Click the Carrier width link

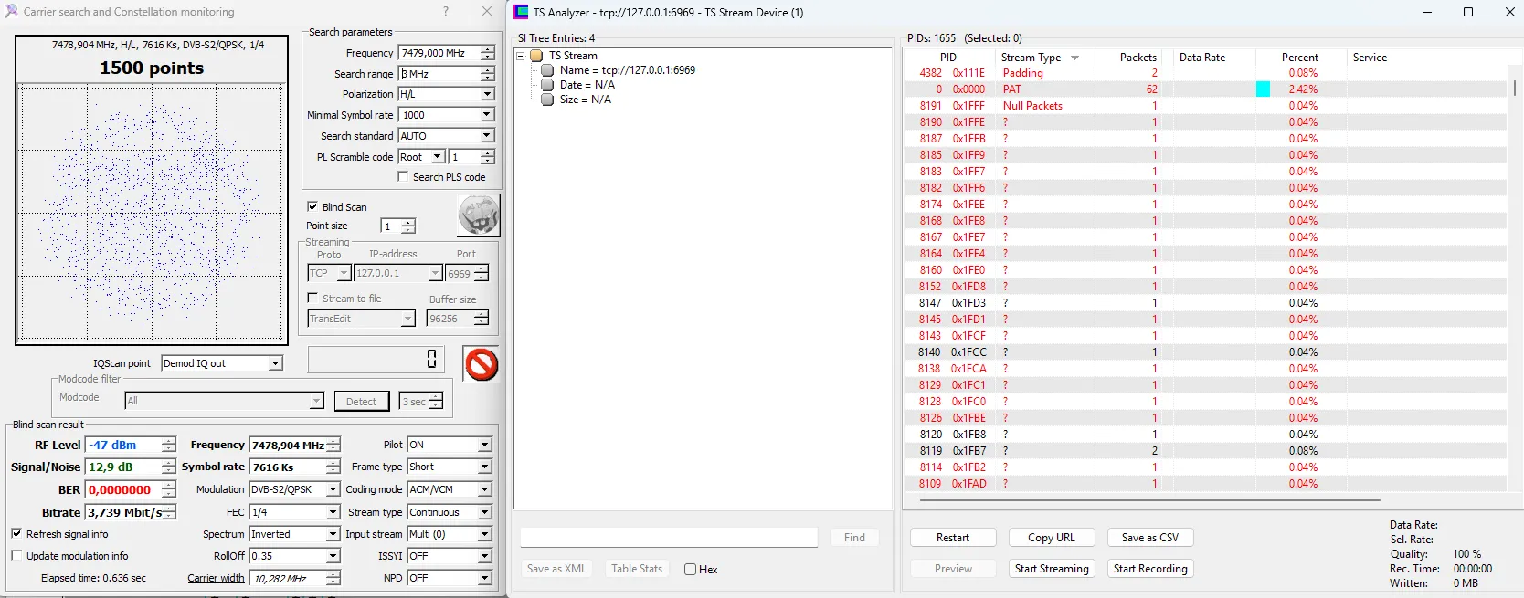pos(216,578)
